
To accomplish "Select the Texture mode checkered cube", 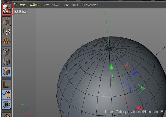I will tap(6, 31).
